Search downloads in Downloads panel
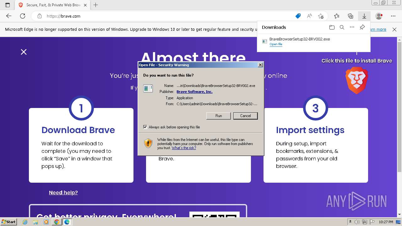 (342, 27)
